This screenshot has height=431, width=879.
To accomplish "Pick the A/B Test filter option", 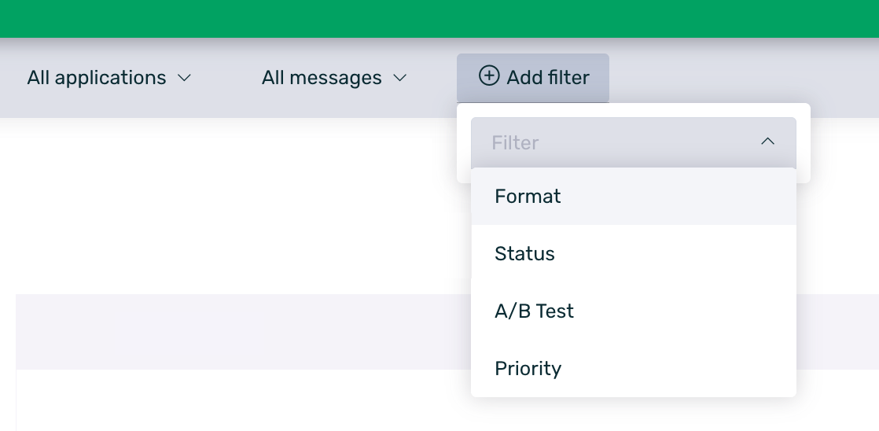I will [x=534, y=311].
